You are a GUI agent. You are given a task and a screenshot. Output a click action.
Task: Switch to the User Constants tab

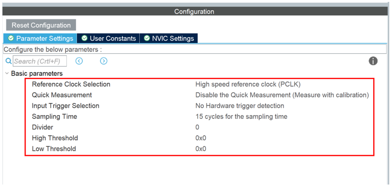click(x=112, y=38)
